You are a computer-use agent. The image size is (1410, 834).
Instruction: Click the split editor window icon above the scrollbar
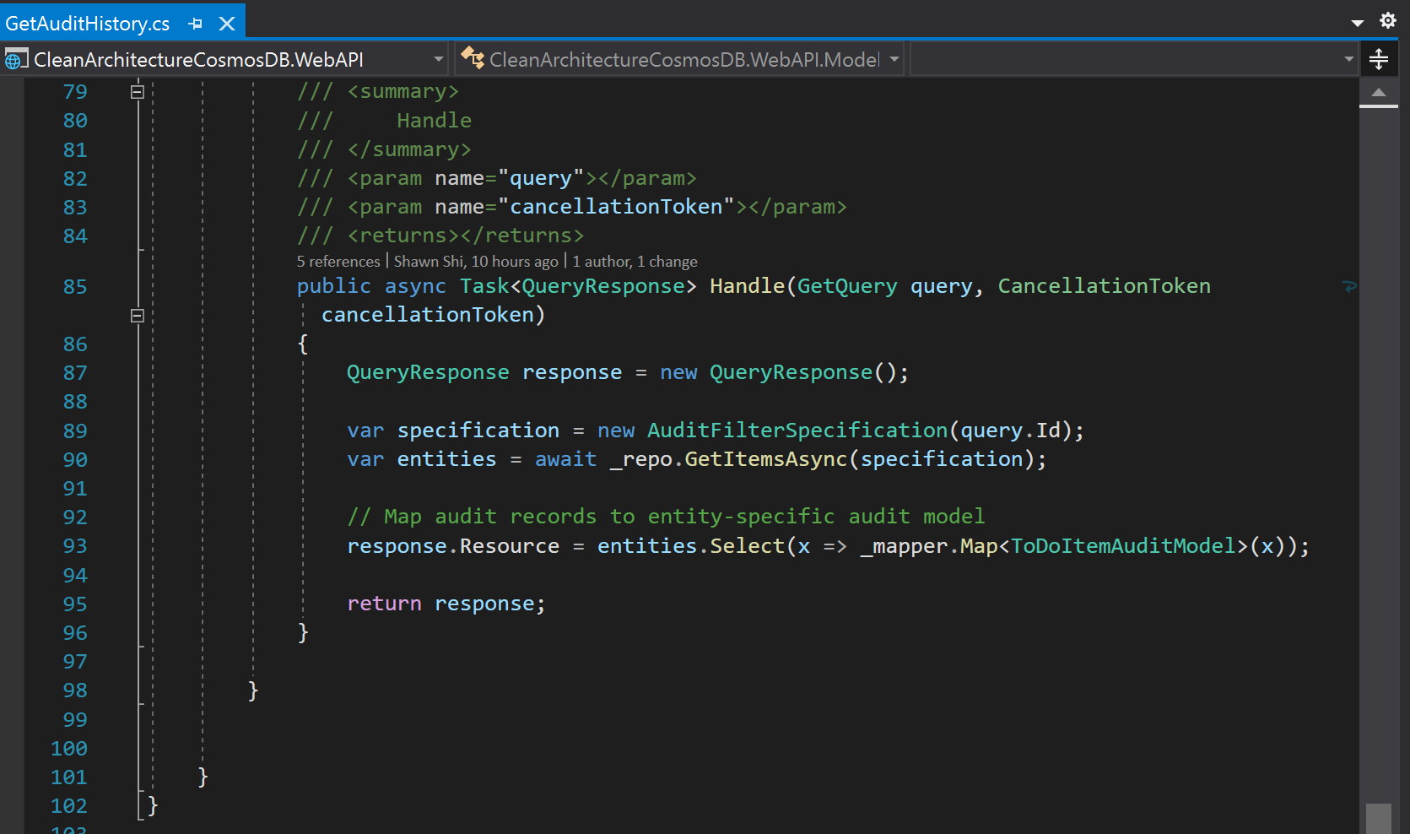[1379, 59]
